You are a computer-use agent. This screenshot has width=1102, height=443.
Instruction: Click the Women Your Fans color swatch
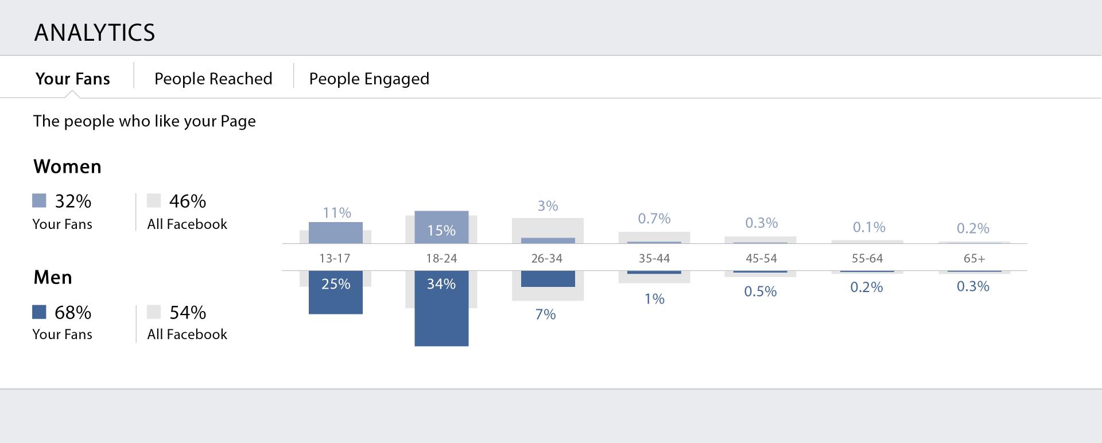point(39,200)
